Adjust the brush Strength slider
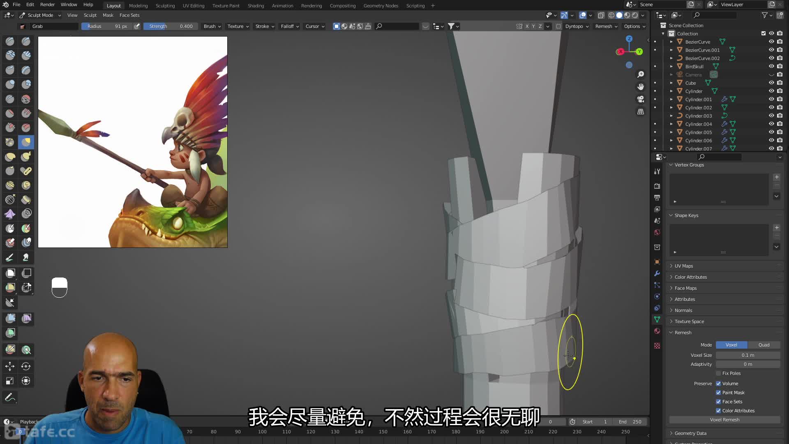 coord(170,26)
